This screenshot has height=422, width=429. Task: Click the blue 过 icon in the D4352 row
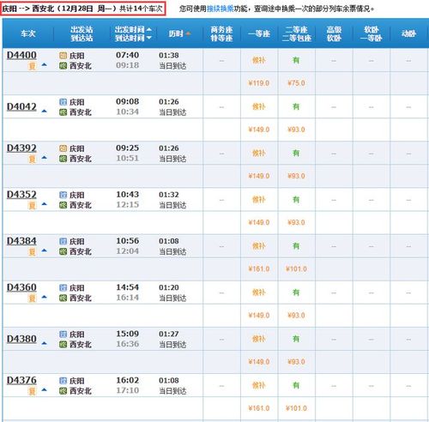coord(63,195)
